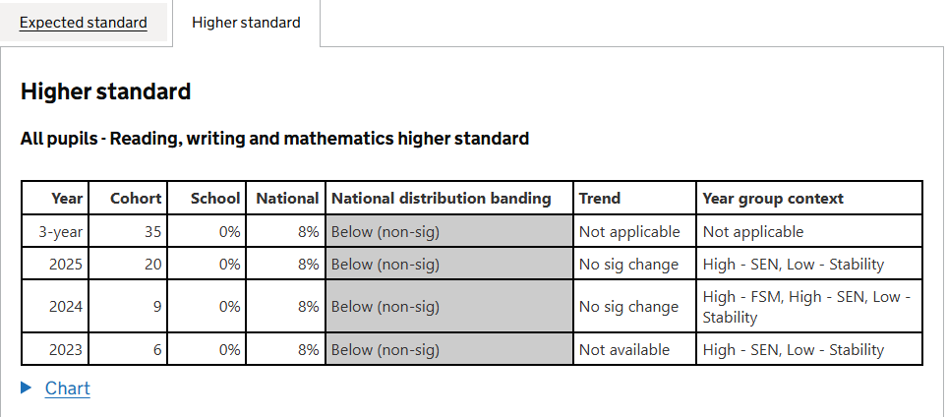
Task: Click the Higher standard section heading
Action: click(x=105, y=92)
